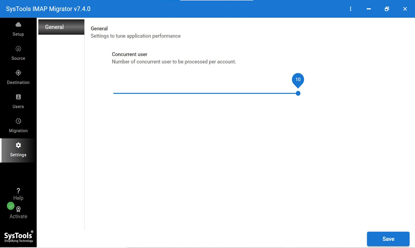Viewport: 415px width, 248px height.
Task: Select the Migration label text
Action: pyautogui.click(x=18, y=131)
